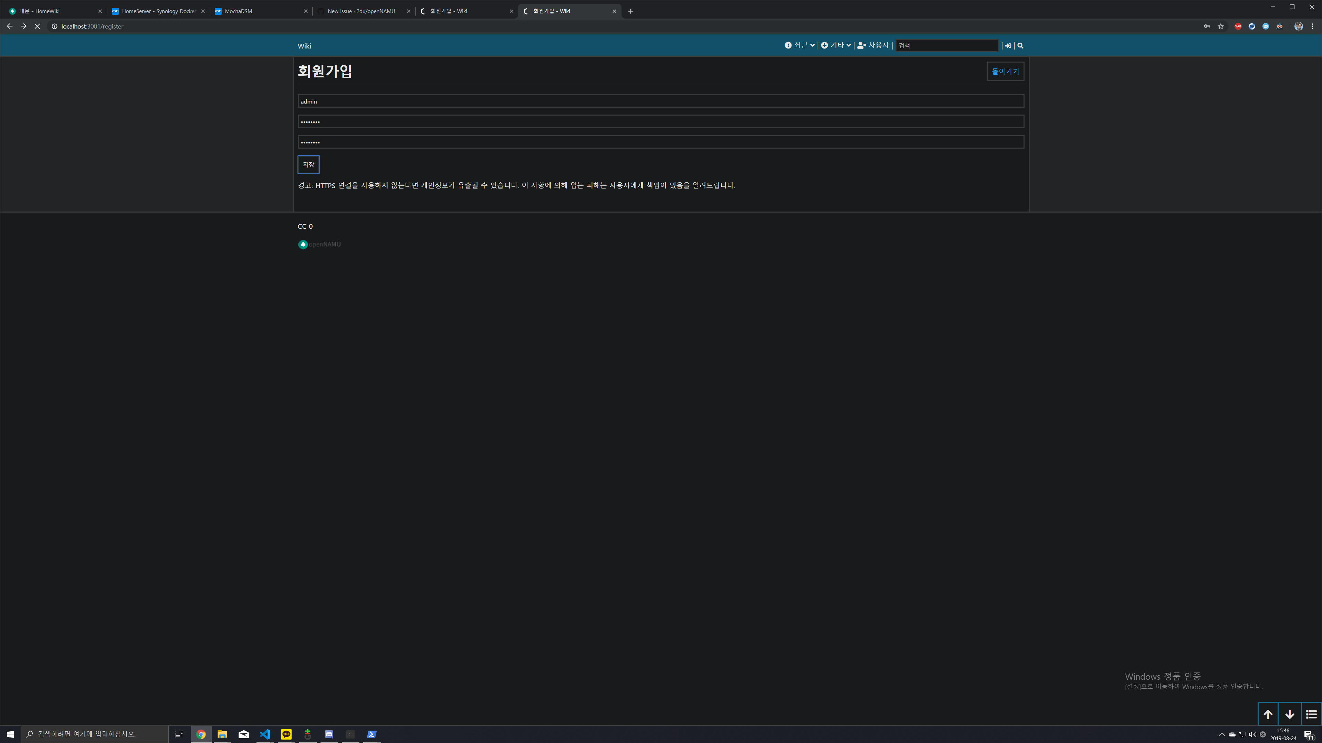
Task: Open PowerShell from the taskbar
Action: [371, 734]
